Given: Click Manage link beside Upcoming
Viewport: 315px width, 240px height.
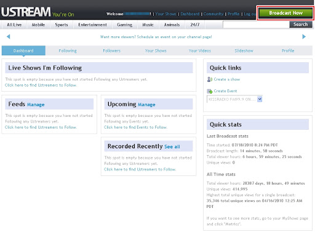Looking at the screenshot, I should (x=146, y=105).
